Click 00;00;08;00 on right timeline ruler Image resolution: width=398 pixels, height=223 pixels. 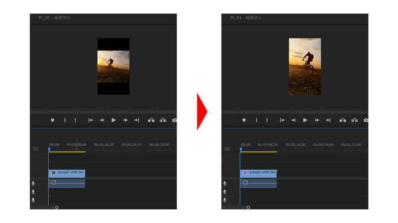pyautogui.click(x=268, y=145)
